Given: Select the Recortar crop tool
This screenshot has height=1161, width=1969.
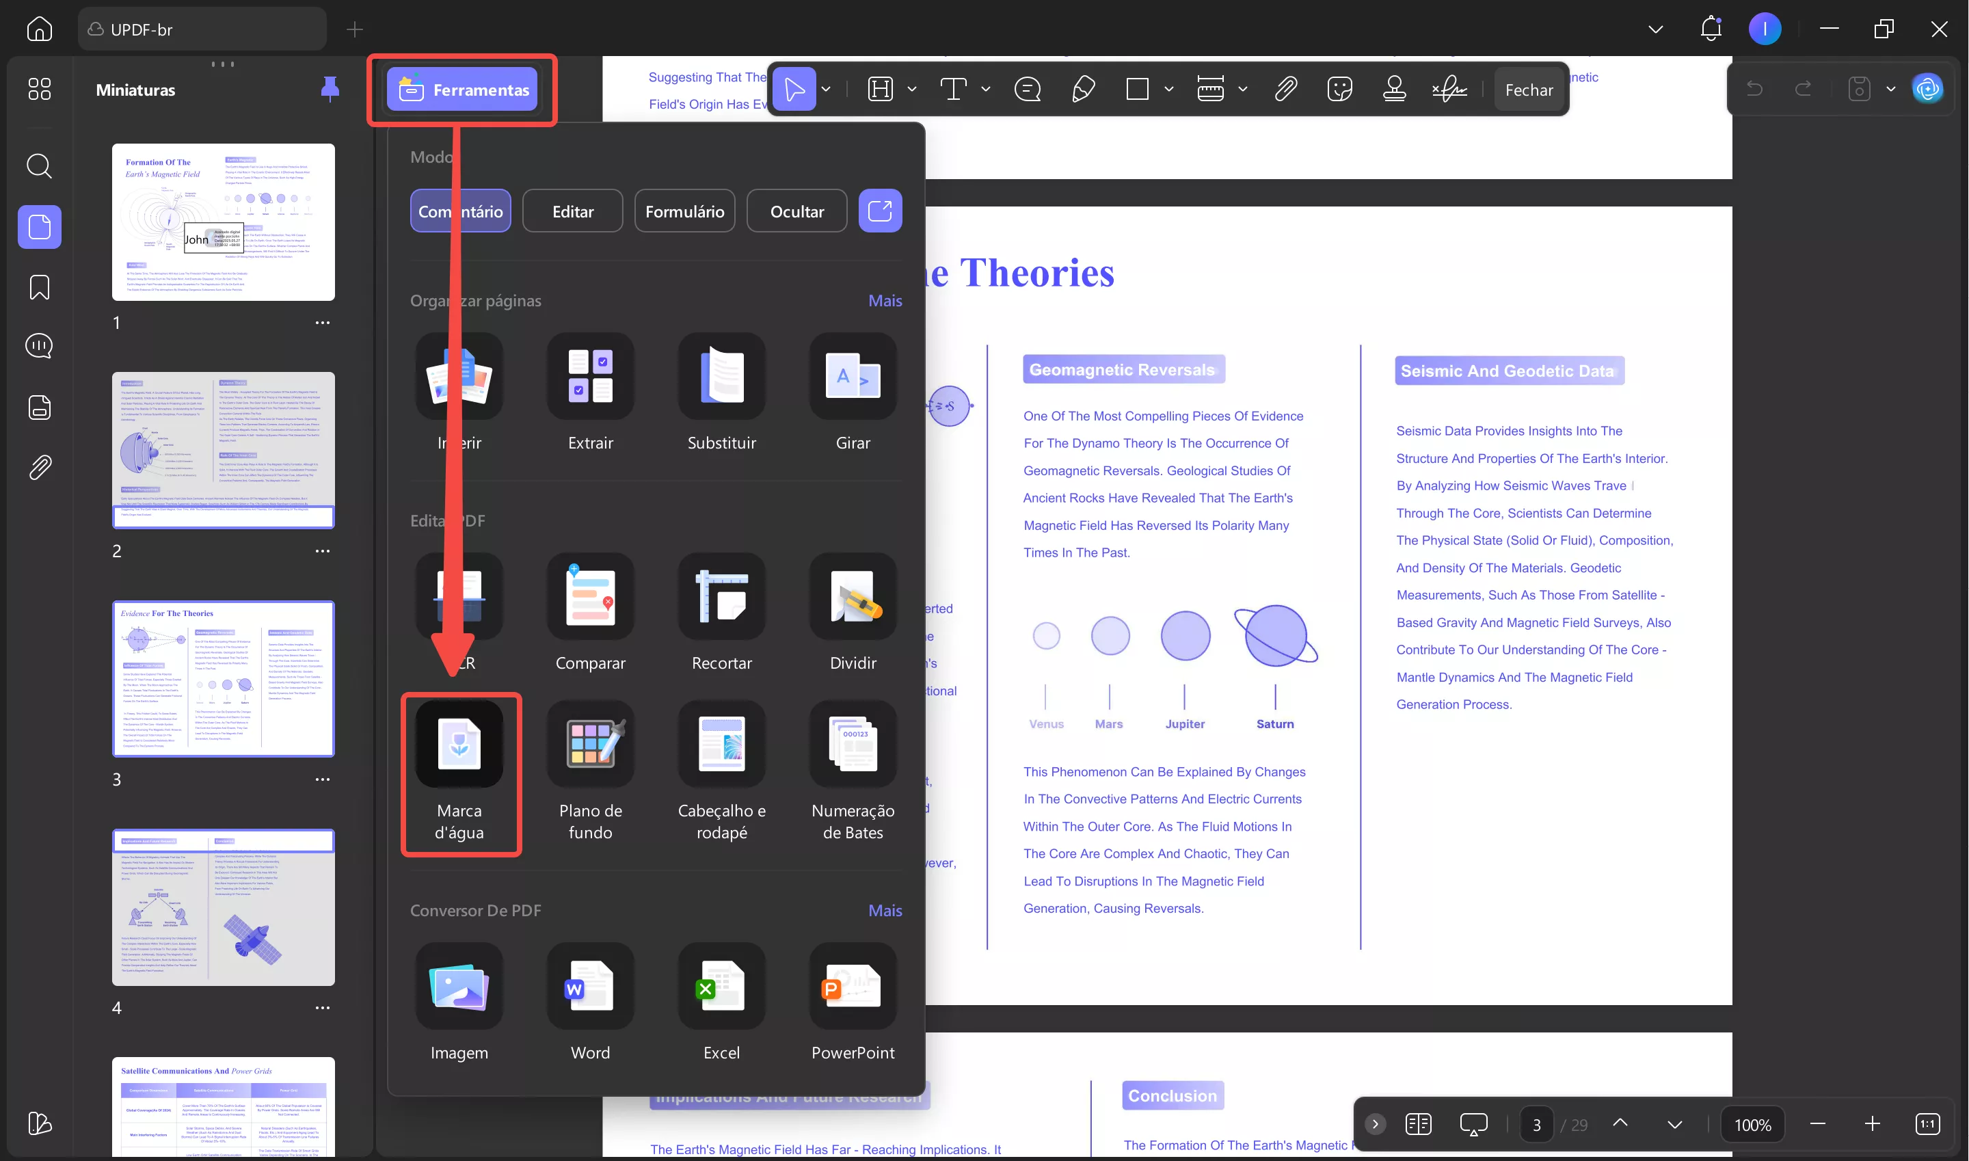Looking at the screenshot, I should (721, 597).
